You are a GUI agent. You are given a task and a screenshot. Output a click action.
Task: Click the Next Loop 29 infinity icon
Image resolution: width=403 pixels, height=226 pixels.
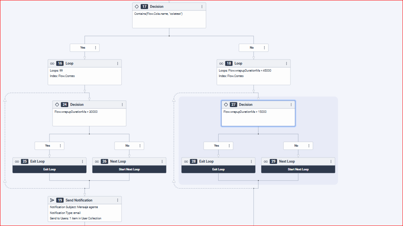(x=265, y=161)
